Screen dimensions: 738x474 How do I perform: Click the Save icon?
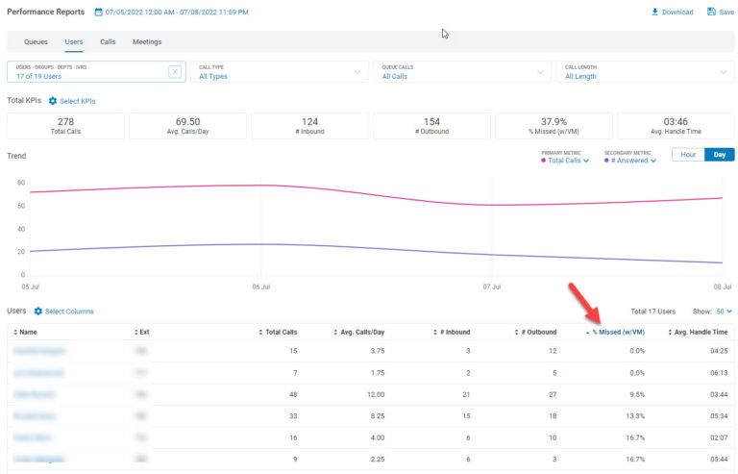(x=711, y=12)
